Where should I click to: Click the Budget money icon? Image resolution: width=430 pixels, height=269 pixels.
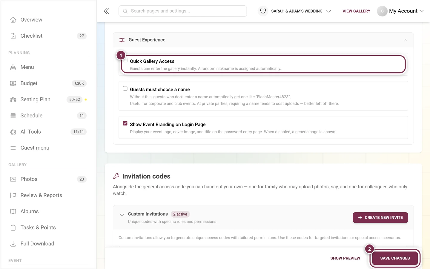tap(13, 83)
